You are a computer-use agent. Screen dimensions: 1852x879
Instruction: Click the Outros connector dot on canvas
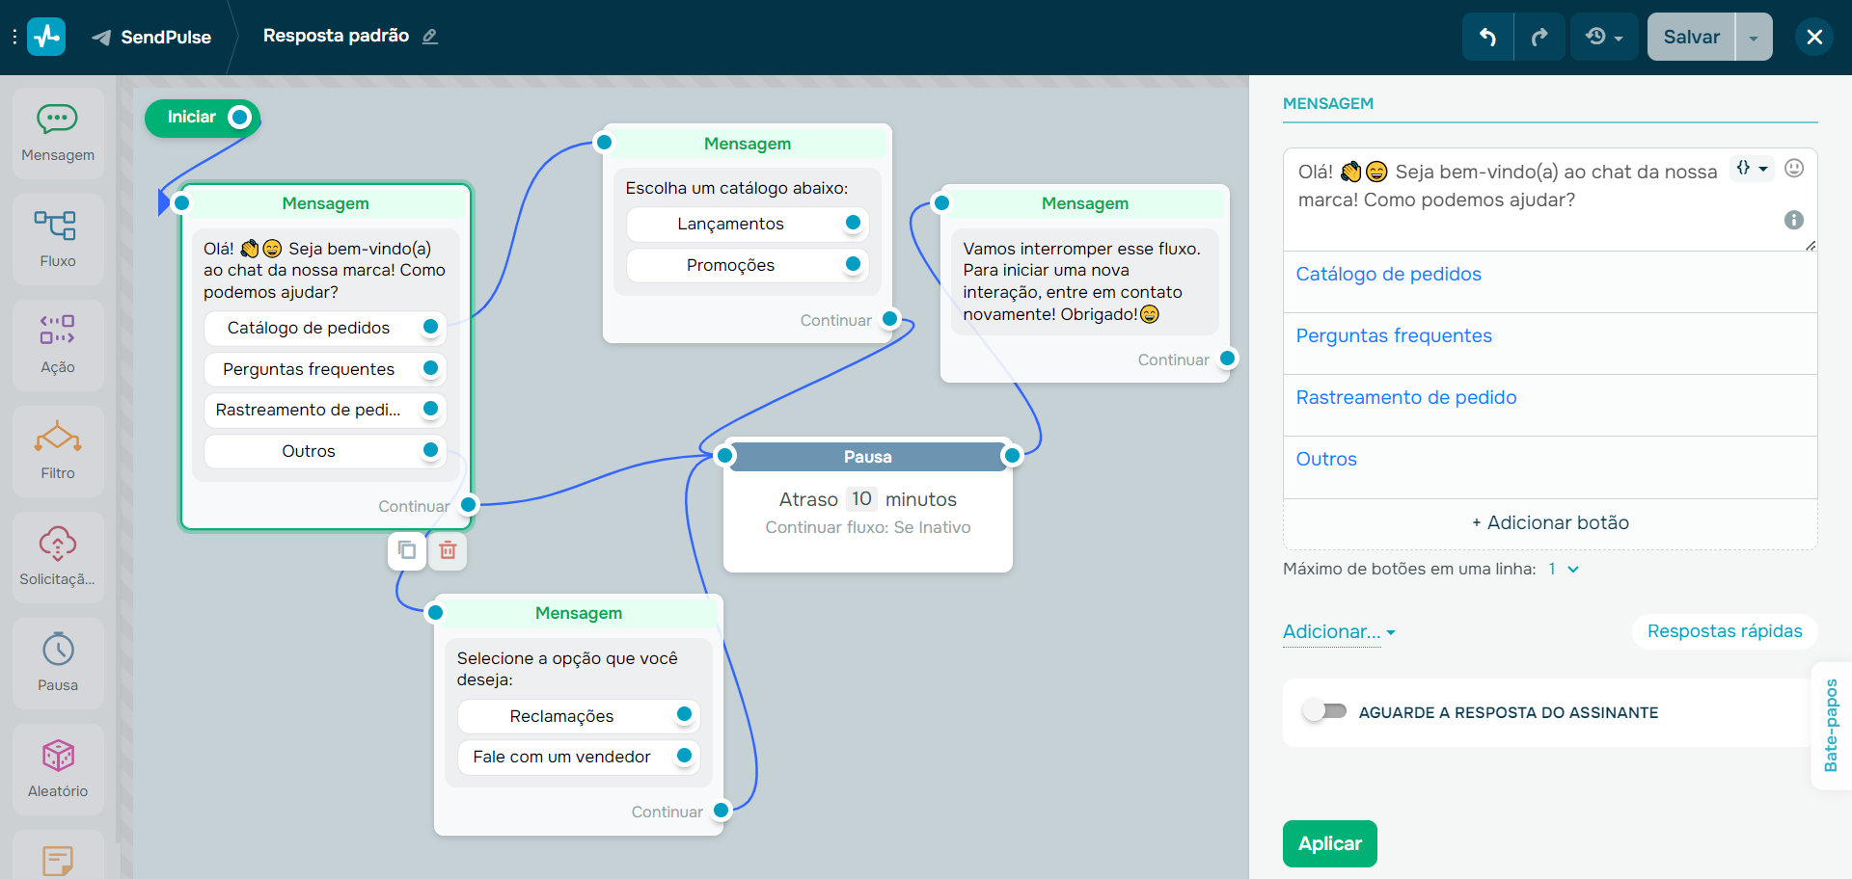coord(431,449)
